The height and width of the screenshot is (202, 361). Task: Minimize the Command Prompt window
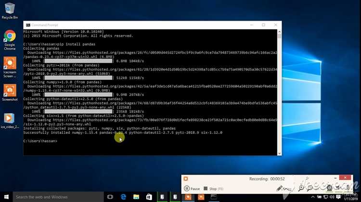pos(252,25)
